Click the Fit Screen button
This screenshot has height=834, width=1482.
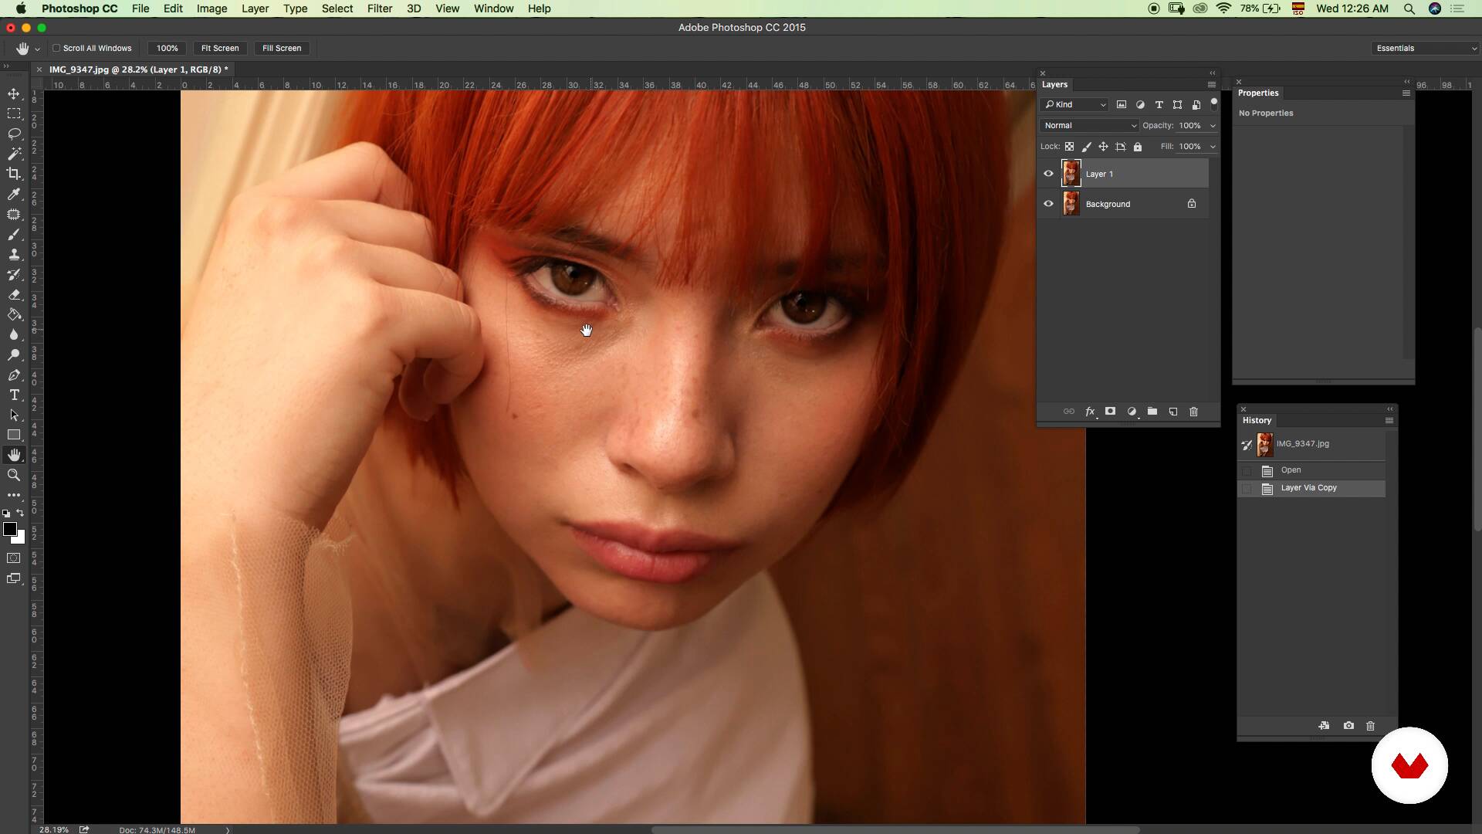[220, 48]
